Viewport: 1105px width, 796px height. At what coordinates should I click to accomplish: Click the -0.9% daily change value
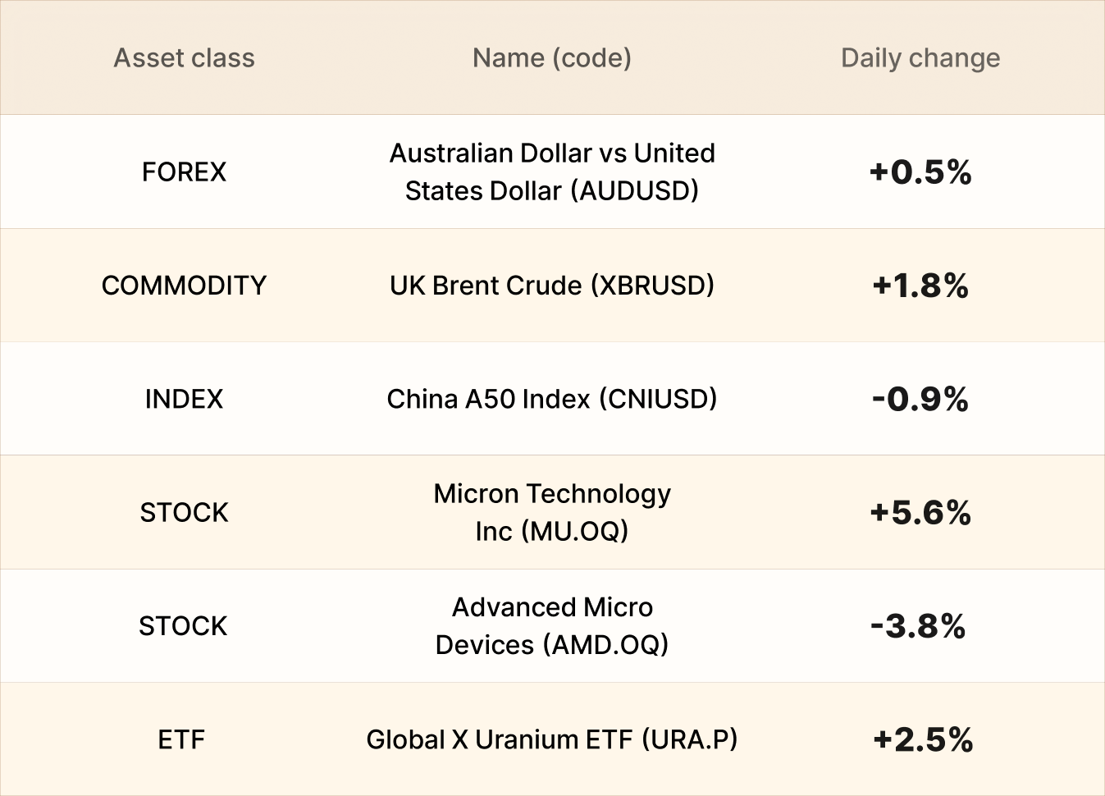click(920, 400)
